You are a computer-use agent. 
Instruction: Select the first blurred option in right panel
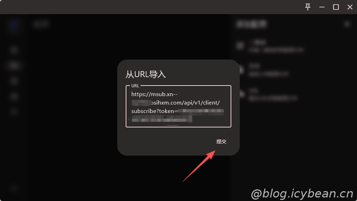point(271,46)
